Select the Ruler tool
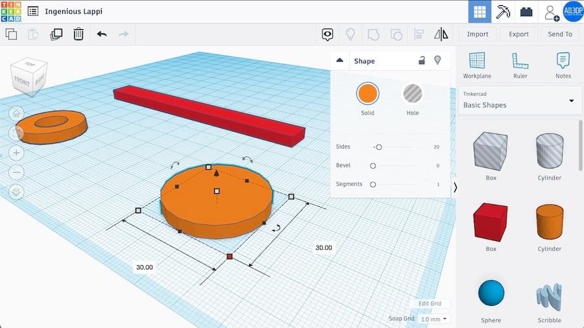The width and height of the screenshot is (584, 328). point(520,65)
